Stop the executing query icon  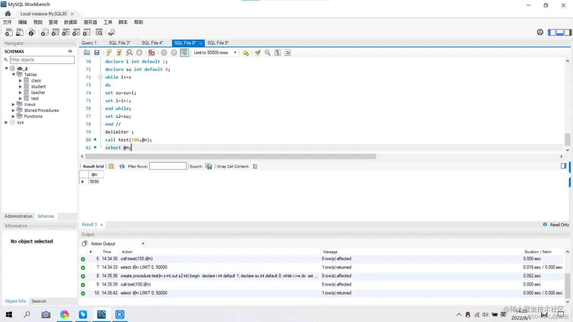(139, 53)
